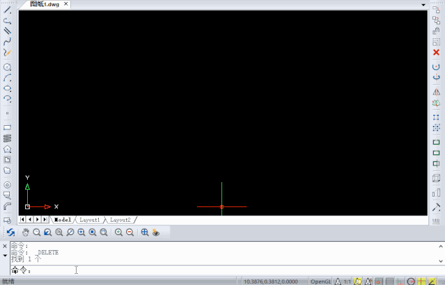Select the Line drawing tool
Viewport: 445px width, 285px height.
point(8,10)
